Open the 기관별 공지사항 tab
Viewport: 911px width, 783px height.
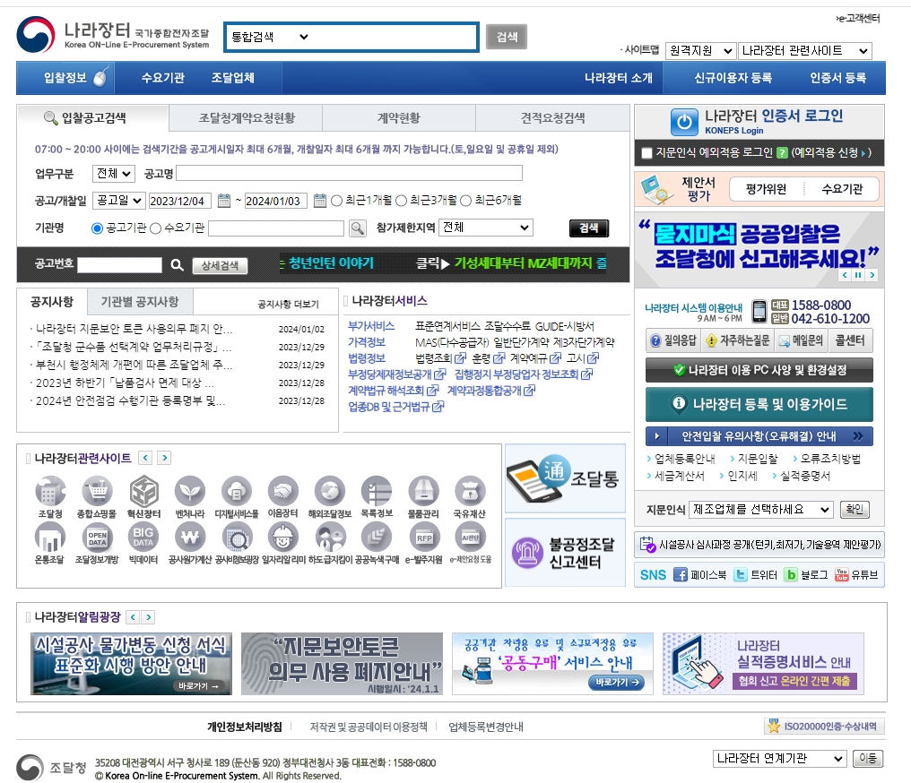click(140, 302)
